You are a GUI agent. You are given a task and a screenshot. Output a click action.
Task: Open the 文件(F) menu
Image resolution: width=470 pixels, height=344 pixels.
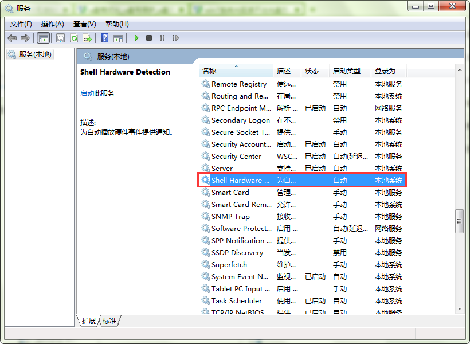click(21, 24)
